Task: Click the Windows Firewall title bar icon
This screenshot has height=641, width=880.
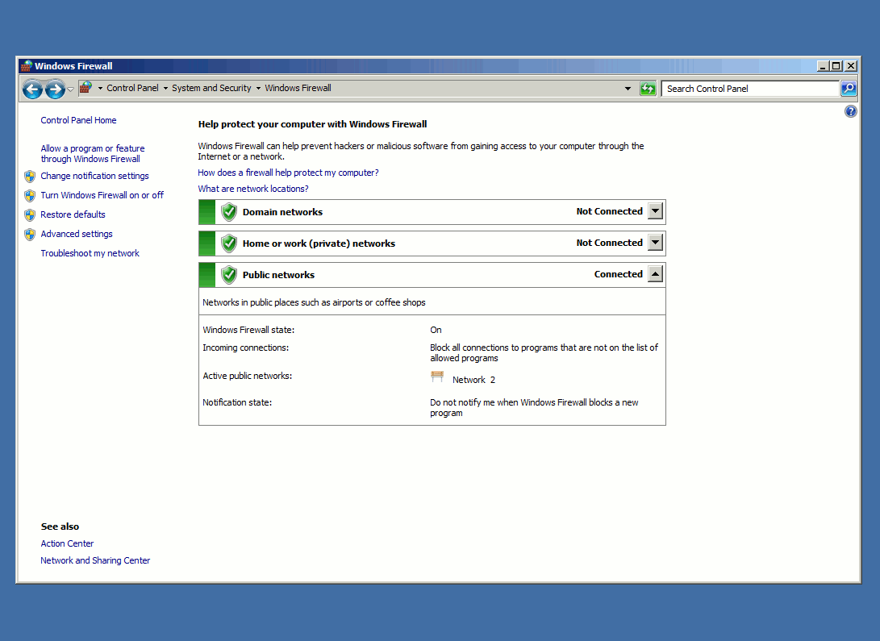Action: (x=27, y=66)
